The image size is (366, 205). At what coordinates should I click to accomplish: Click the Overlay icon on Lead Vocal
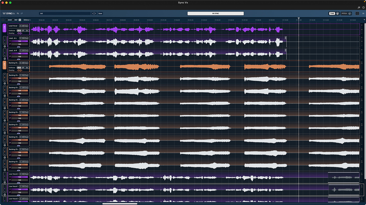19,33
